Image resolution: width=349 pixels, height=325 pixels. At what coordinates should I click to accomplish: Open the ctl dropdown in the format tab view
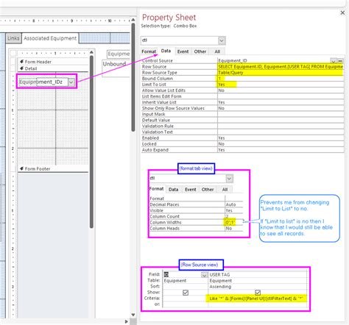(229, 179)
